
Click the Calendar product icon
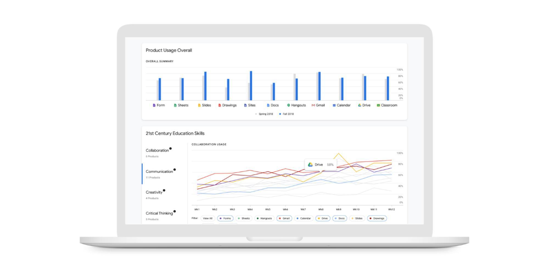pos(334,105)
